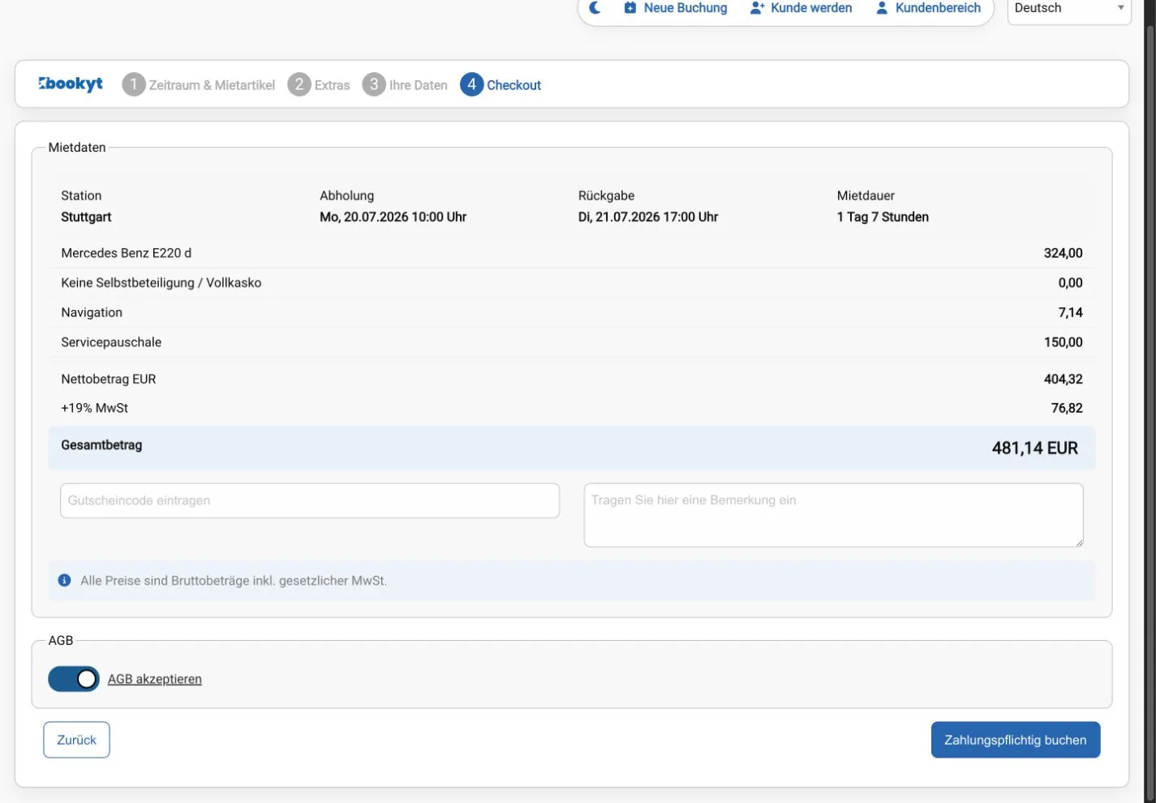The width and height of the screenshot is (1156, 803).
Task: Click the info icon beside the gross prices note
Action: click(x=65, y=581)
